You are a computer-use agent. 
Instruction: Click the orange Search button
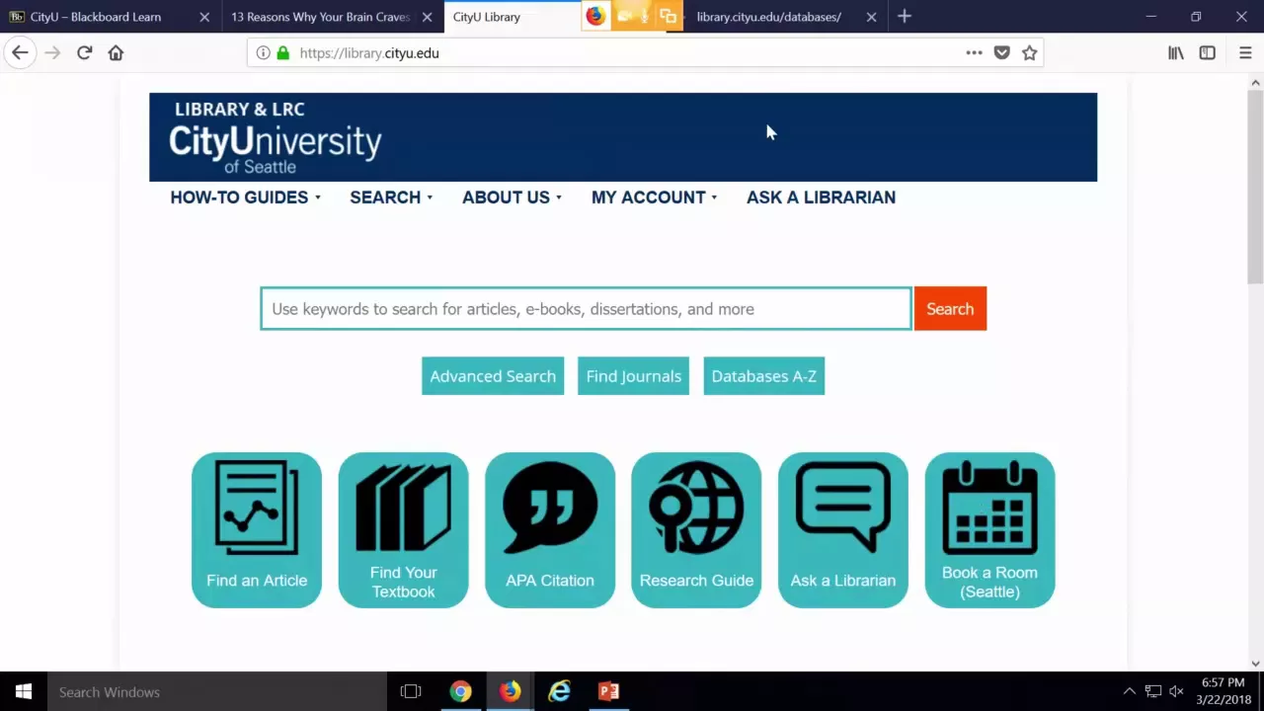coord(950,309)
